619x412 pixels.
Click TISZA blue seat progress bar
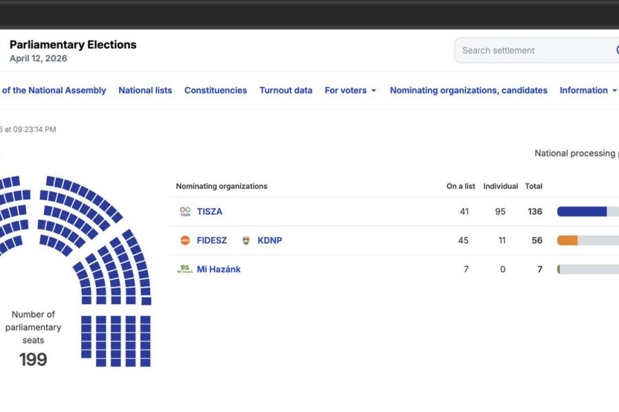tap(588, 211)
